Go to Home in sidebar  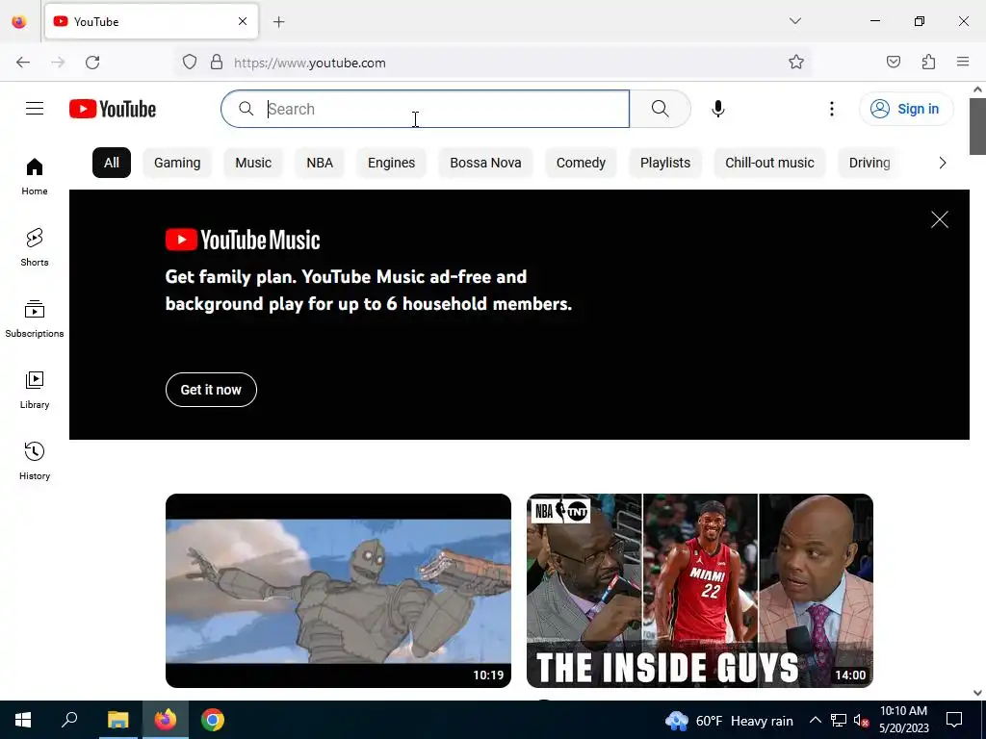pos(35,177)
